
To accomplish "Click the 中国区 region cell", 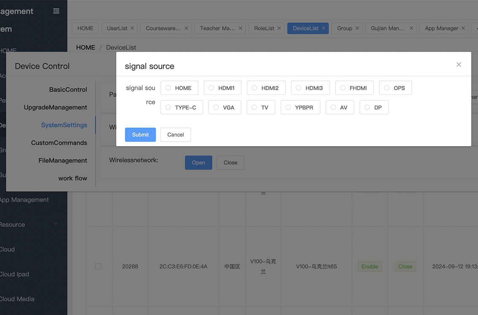I will click(232, 266).
